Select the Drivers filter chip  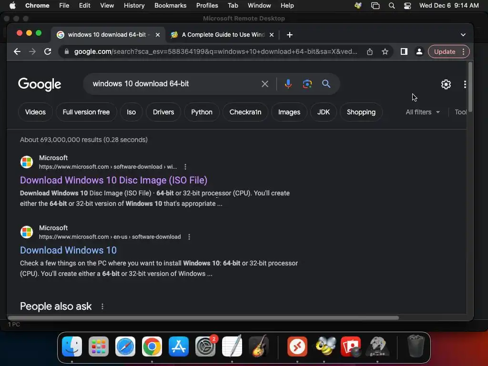pyautogui.click(x=163, y=112)
